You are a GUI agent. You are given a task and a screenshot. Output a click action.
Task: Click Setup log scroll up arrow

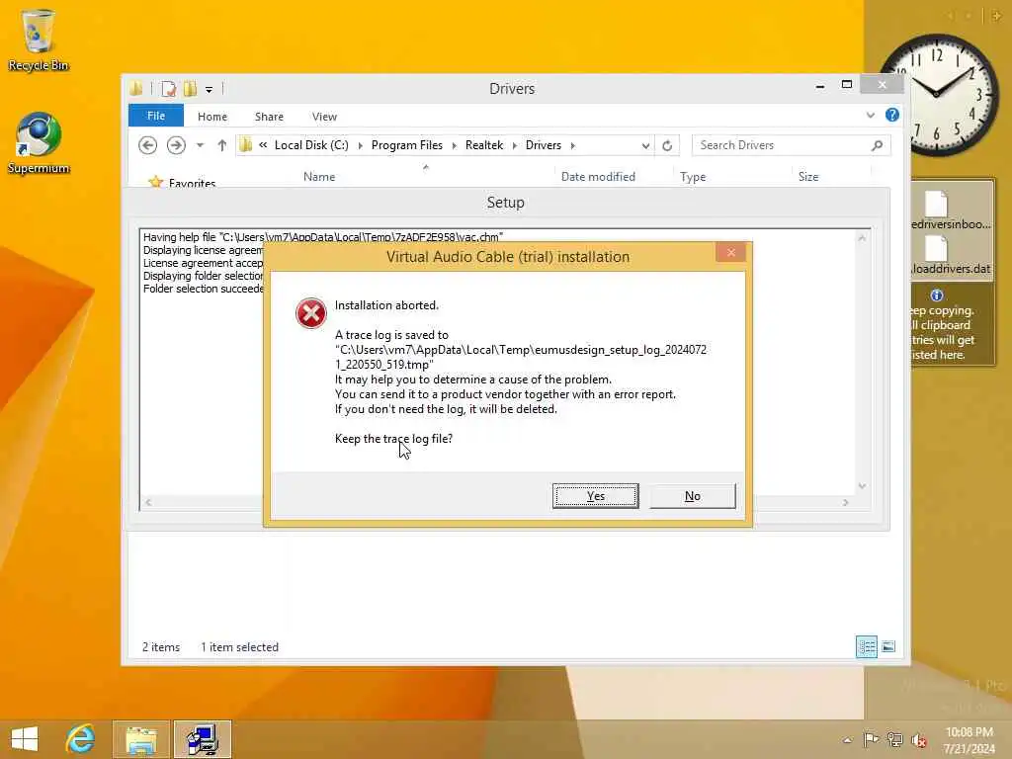click(862, 238)
